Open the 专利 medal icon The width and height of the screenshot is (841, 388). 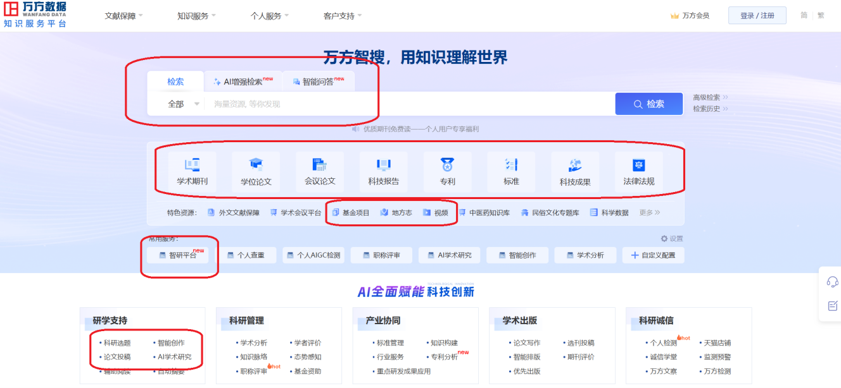point(448,165)
